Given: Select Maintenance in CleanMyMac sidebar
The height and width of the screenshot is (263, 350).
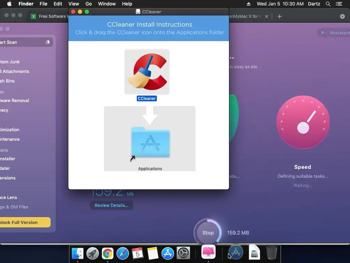Looking at the screenshot, I should tap(10, 139).
